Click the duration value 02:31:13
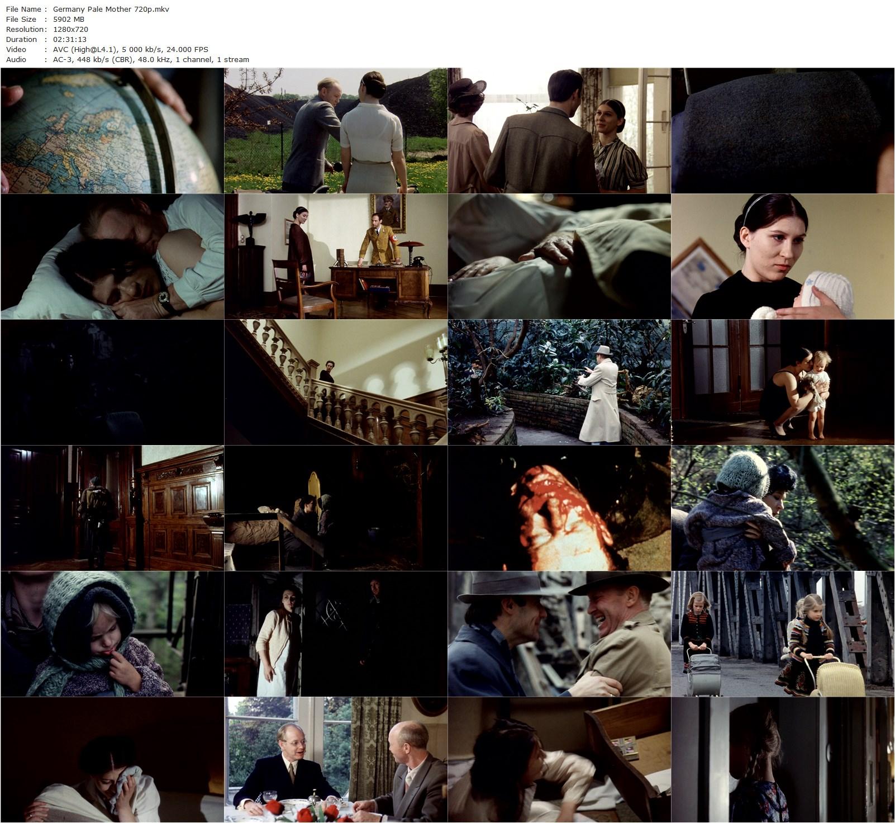The height and width of the screenshot is (823, 895). 69,39
